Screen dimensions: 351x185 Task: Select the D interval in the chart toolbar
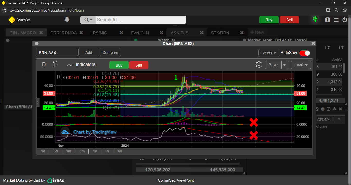44,64
